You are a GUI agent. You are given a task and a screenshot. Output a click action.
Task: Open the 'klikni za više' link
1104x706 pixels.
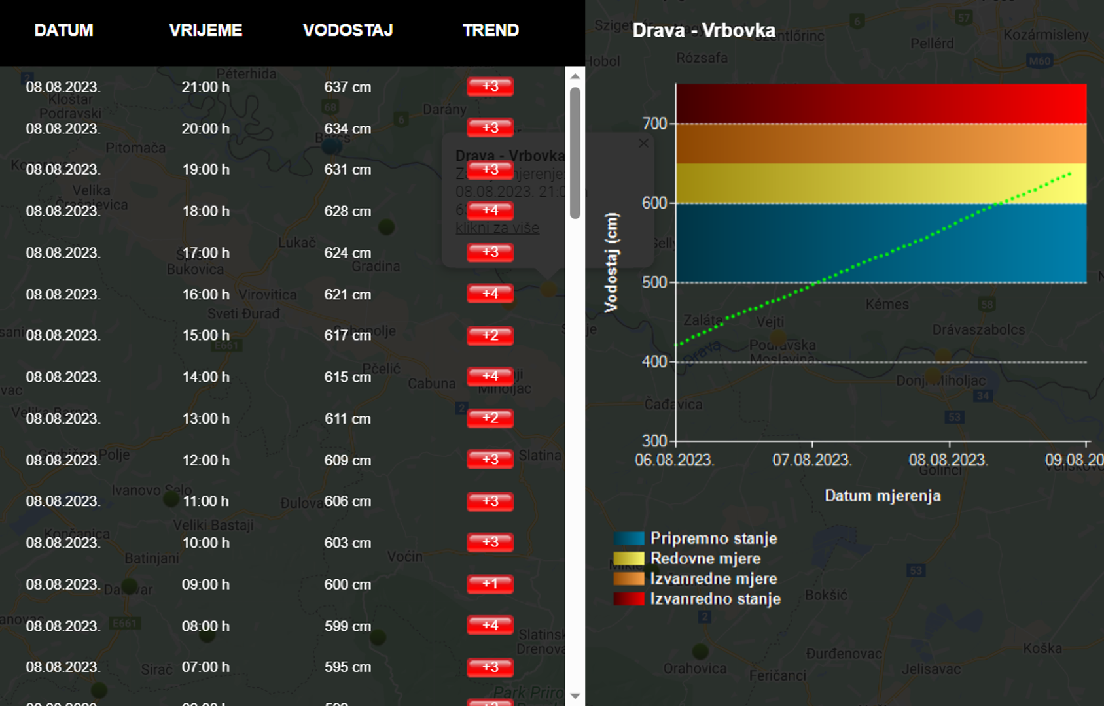tap(497, 228)
